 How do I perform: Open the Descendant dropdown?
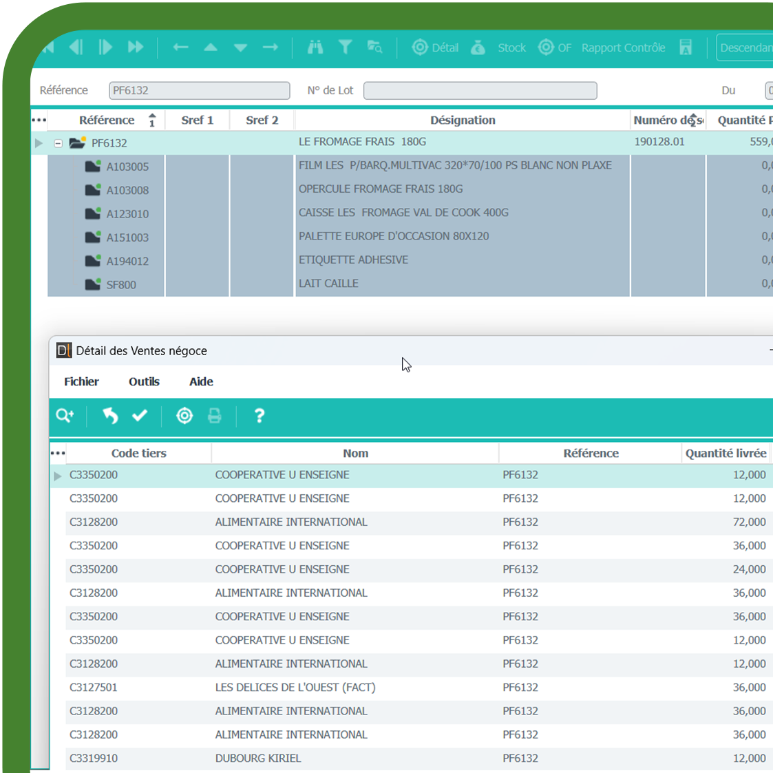745,47
